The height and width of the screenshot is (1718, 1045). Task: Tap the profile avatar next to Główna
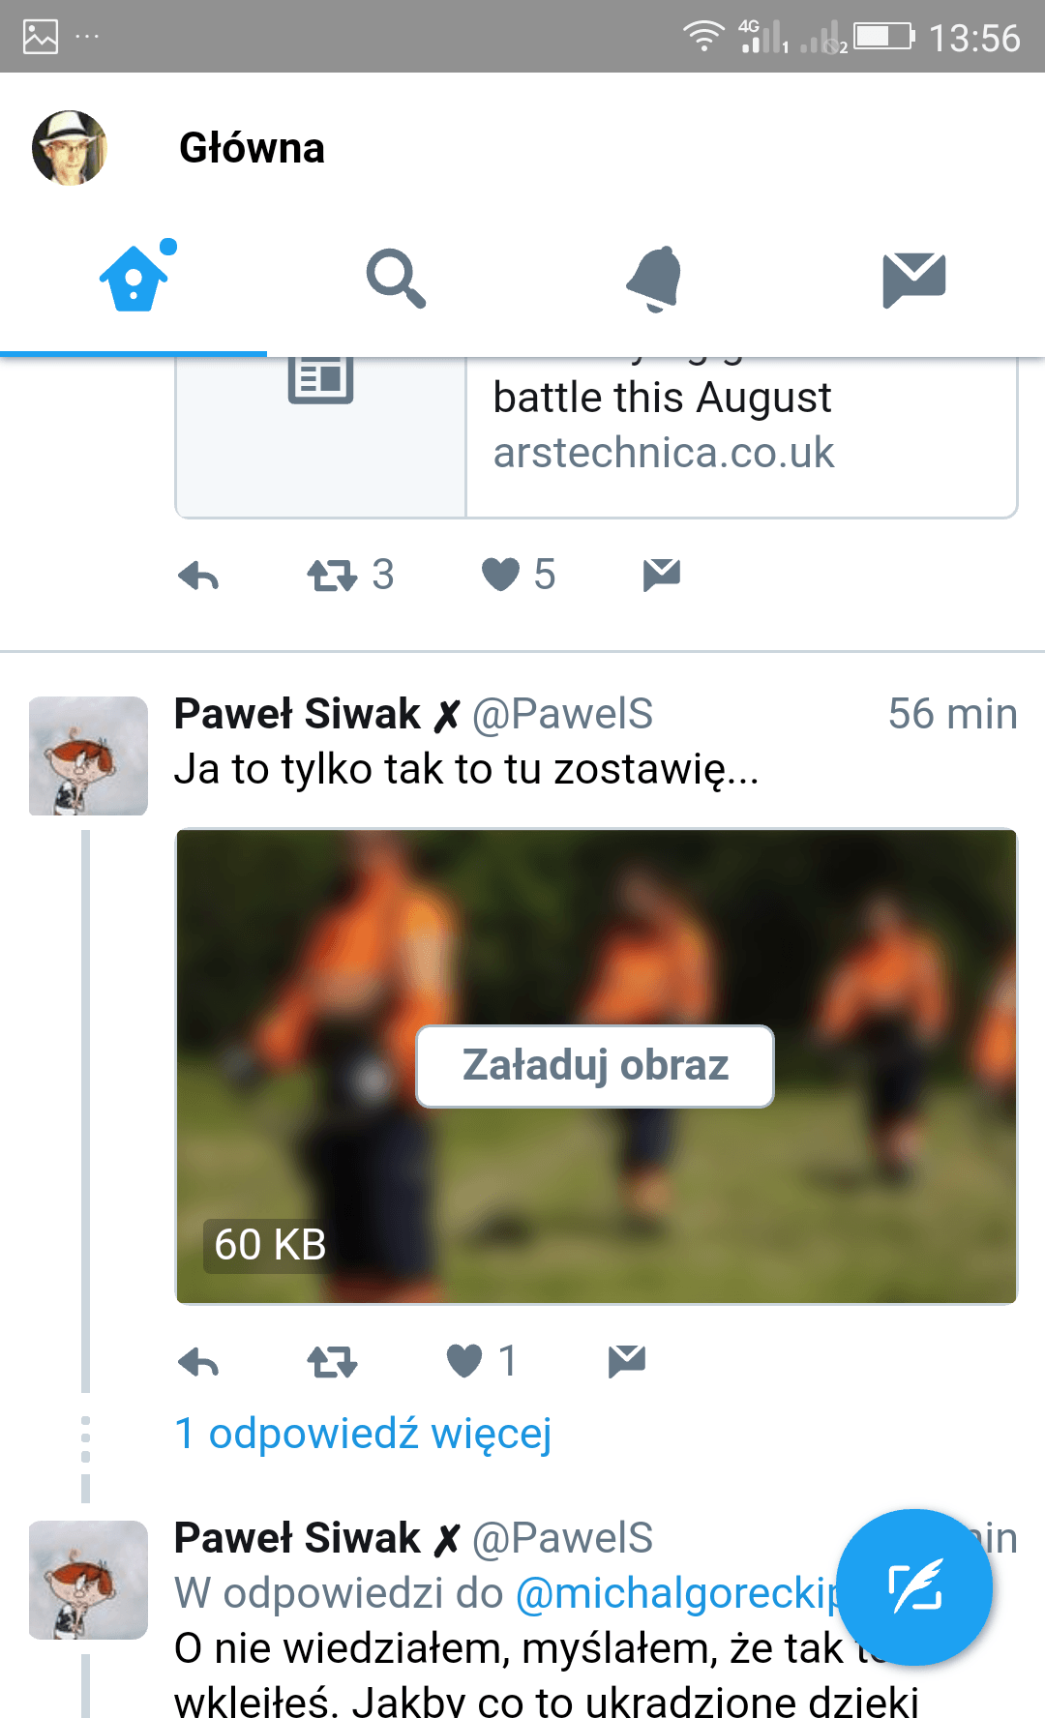pyautogui.click(x=69, y=147)
